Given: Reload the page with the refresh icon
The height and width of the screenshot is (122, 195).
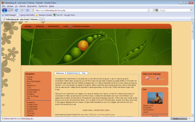Looking at the screenshot, I should click(17, 10).
